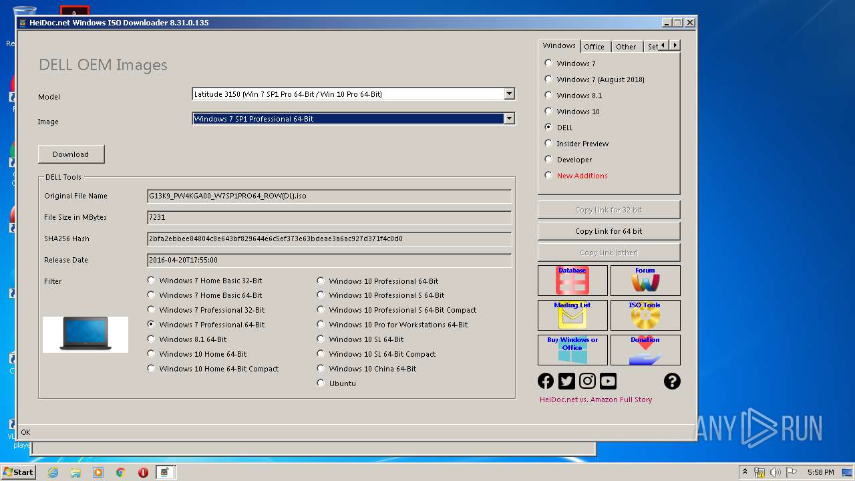Click the taskbar clock showing 5:58 PM
Image resolution: width=855 pixels, height=481 pixels.
[x=820, y=472]
